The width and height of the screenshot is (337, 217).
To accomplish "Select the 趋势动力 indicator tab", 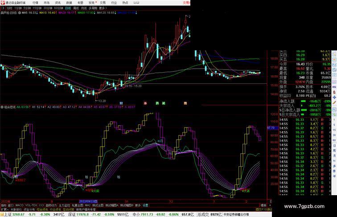I will pyautogui.click(x=51, y=205).
